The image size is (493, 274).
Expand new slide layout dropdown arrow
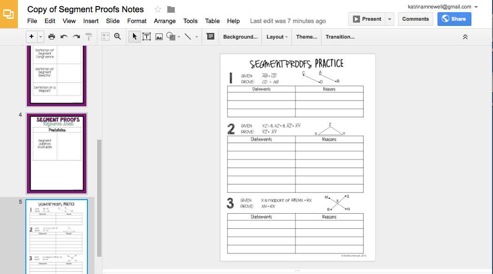click(x=40, y=37)
